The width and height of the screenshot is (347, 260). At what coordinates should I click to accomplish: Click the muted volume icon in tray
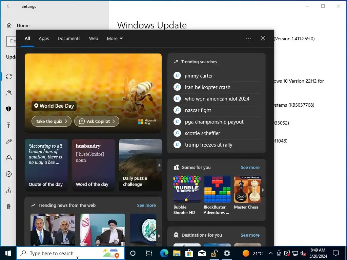[303, 253]
